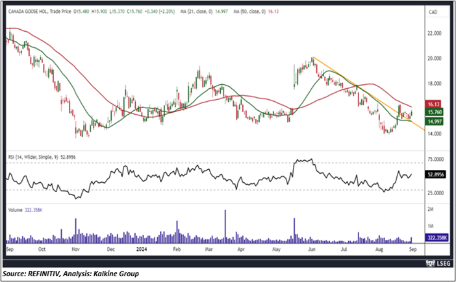
Task: Click the Sep label just before Oct
Action: pos(10,250)
